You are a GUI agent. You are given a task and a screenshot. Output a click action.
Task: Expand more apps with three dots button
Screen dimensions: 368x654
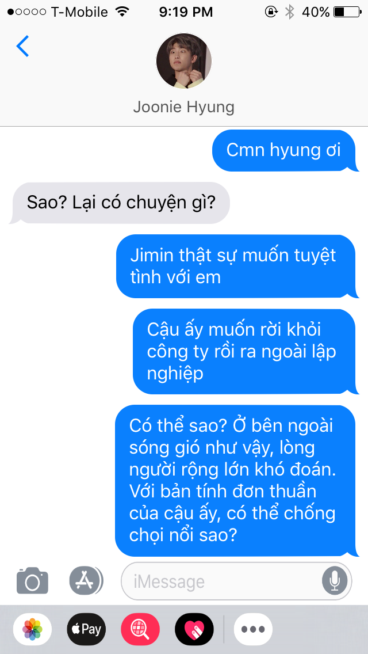tap(253, 629)
